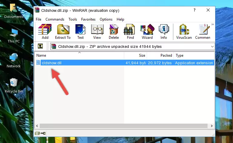
Task: Sort by the Size column header
Action: 135,55
